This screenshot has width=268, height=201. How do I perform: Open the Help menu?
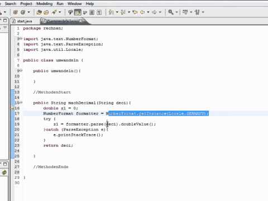(x=90, y=3)
